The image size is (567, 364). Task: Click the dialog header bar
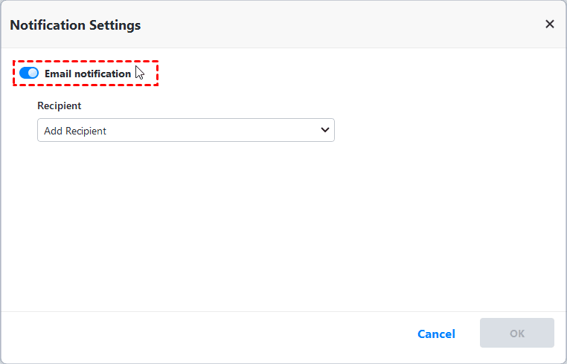[x=298, y=25]
